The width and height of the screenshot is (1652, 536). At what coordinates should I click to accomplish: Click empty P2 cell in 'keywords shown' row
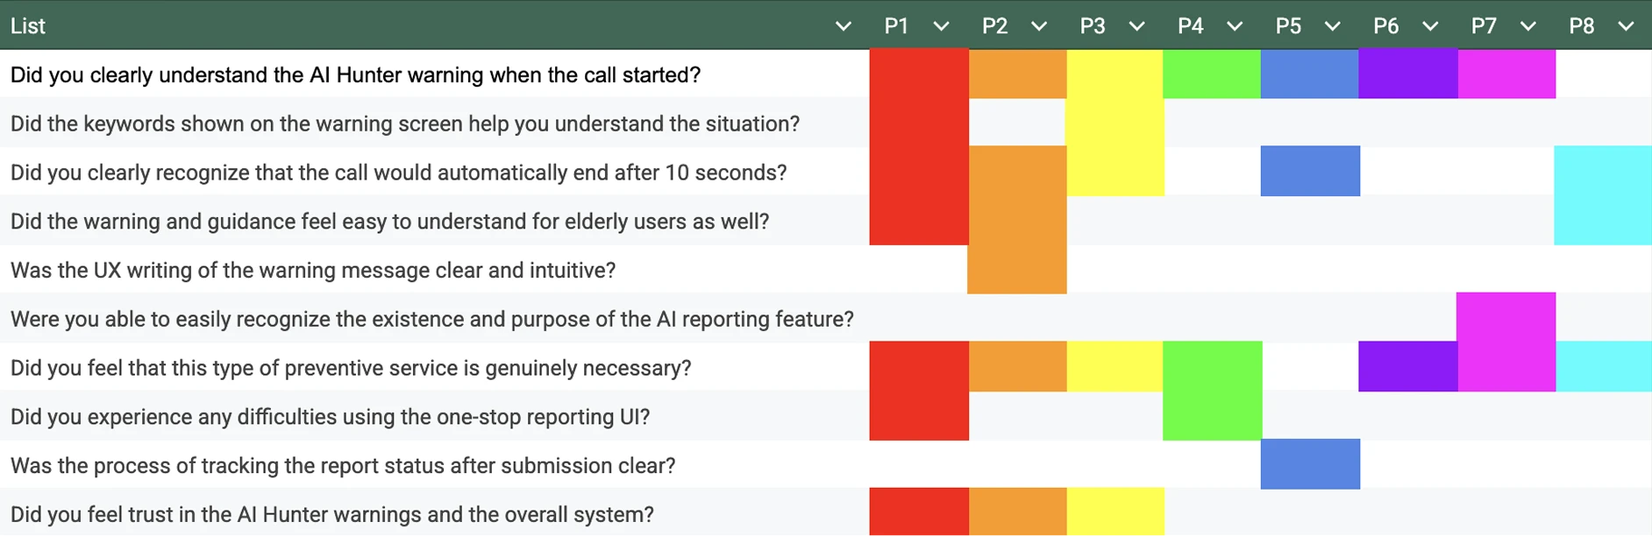coord(1017,123)
